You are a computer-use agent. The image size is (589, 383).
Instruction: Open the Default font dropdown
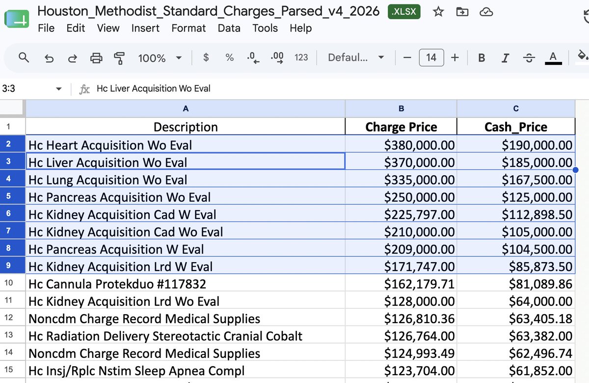356,57
